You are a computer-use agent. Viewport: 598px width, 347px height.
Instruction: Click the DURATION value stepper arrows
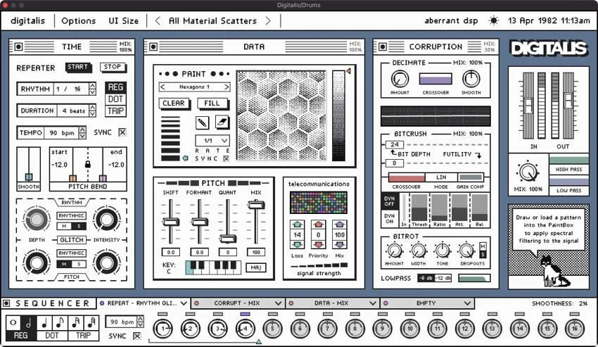click(92, 111)
